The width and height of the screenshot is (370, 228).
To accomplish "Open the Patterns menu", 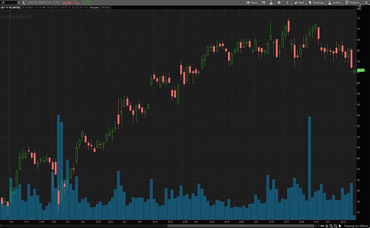I will 352,2.
